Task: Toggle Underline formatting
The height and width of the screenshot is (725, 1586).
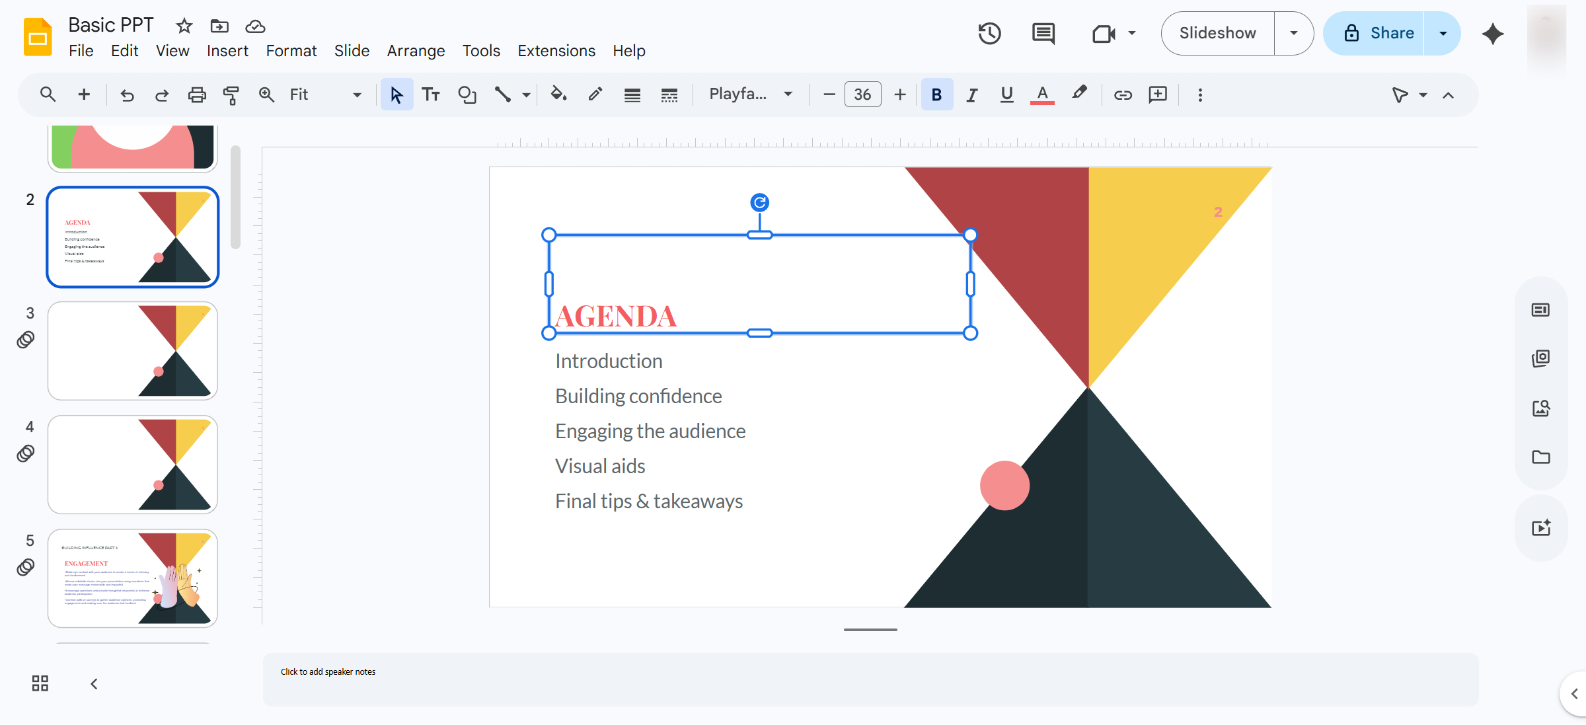Action: pos(1006,95)
